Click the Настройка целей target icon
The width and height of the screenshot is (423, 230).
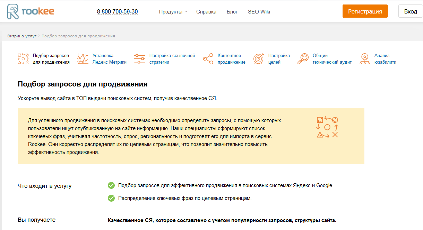(259, 59)
